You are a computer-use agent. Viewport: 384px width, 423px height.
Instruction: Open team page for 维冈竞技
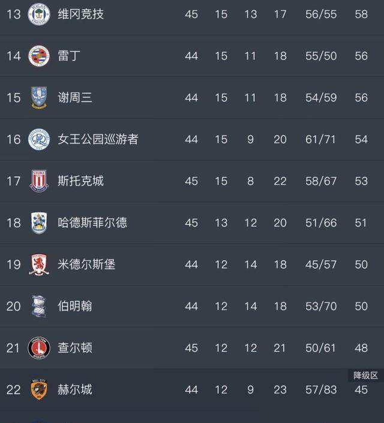[x=80, y=14]
